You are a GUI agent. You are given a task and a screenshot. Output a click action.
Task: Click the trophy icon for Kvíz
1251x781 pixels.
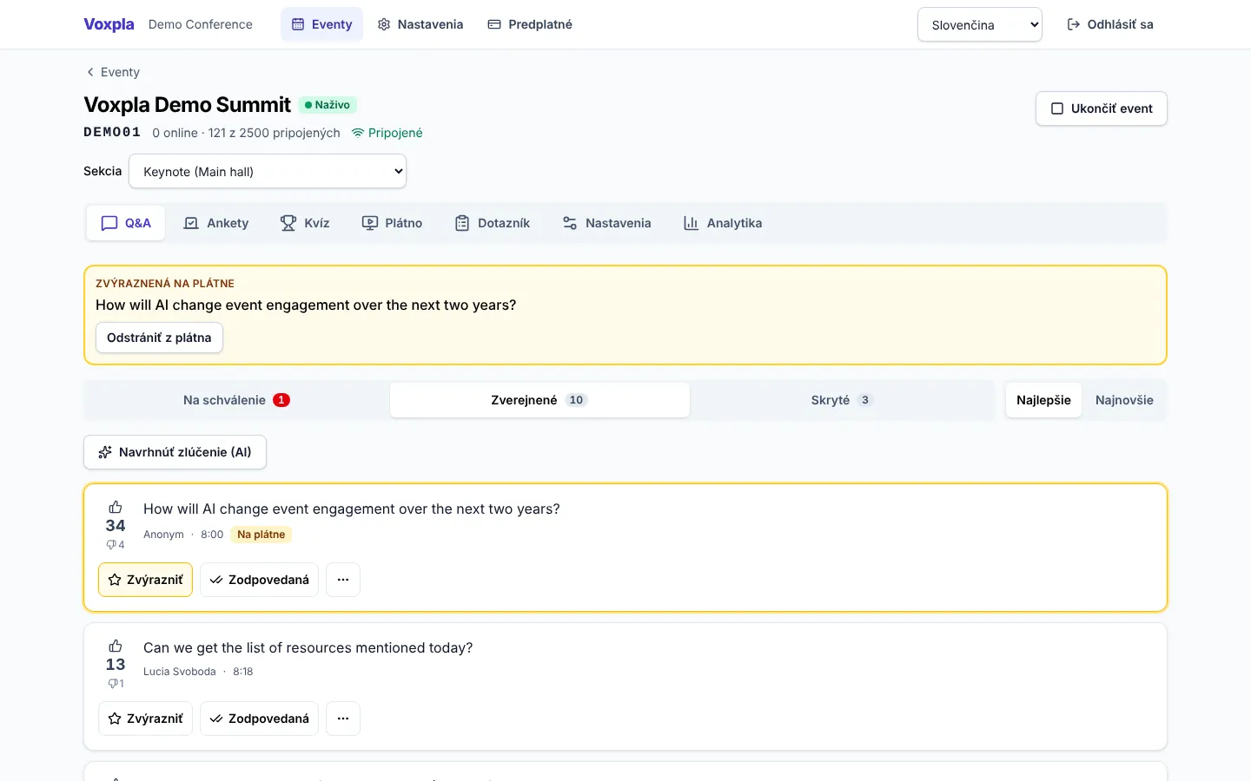(x=288, y=223)
